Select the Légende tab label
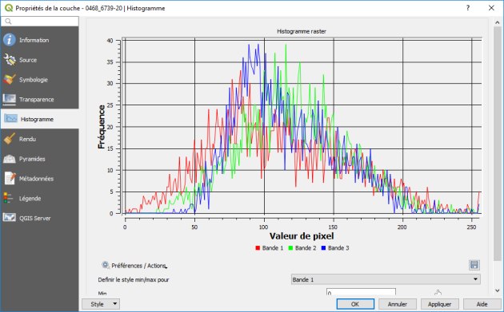The width and height of the screenshot is (504, 312). click(30, 199)
